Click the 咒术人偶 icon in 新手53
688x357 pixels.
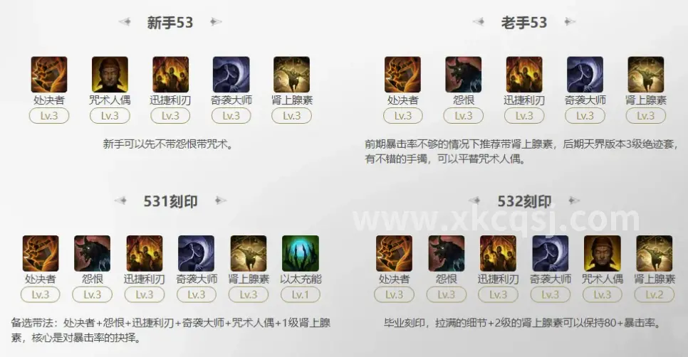point(110,75)
